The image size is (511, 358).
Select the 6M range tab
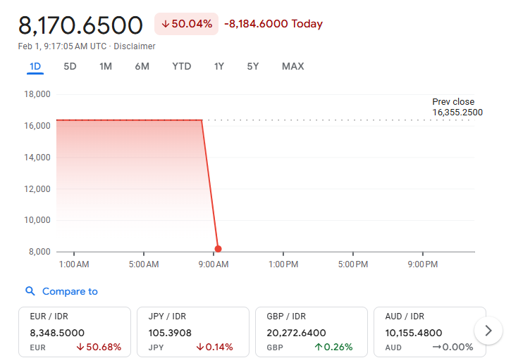142,66
